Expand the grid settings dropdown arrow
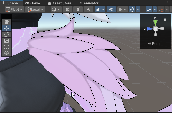The image size is (172, 113). coord(155,9)
